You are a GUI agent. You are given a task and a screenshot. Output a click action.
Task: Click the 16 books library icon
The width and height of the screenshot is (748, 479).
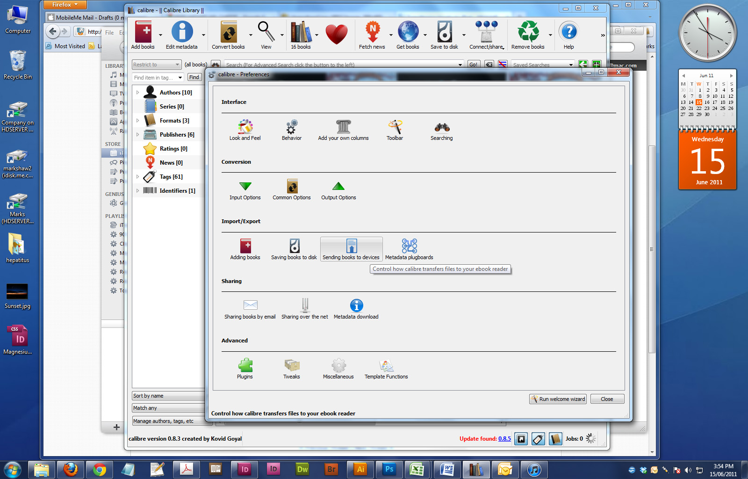[x=301, y=35]
